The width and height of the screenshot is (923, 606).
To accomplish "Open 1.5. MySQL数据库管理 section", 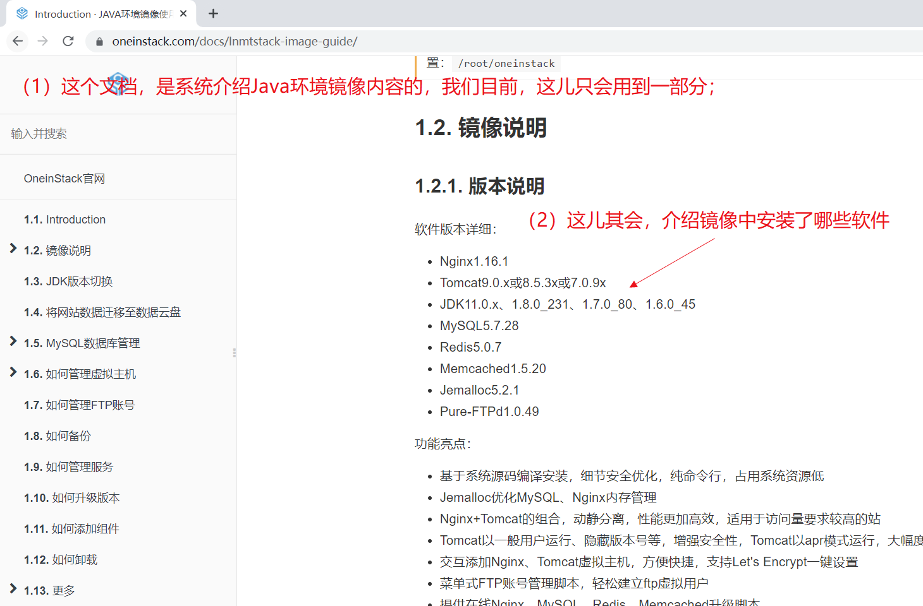I will coord(82,343).
